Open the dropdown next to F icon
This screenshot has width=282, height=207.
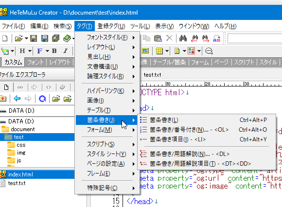click(x=47, y=51)
